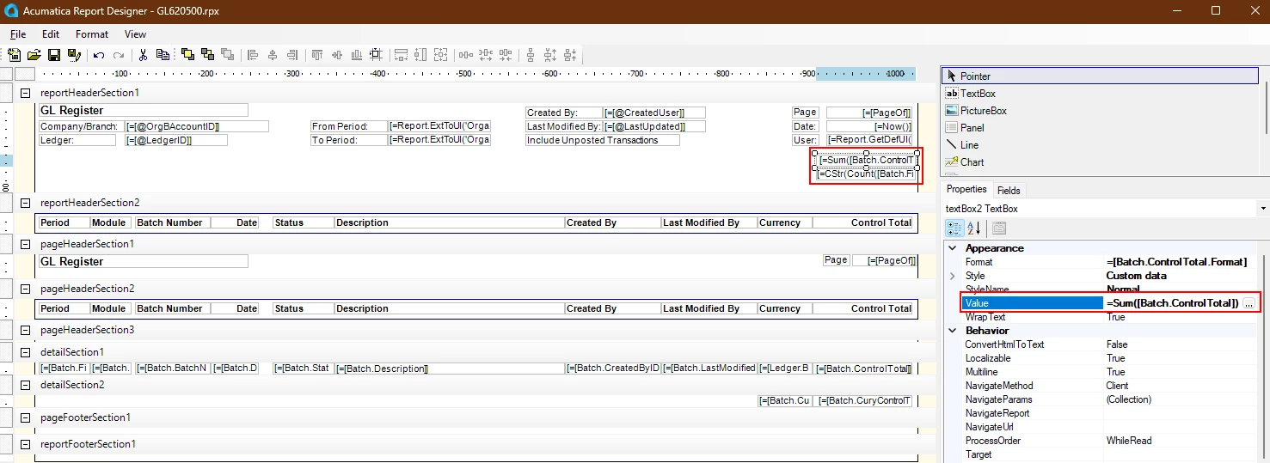Image resolution: width=1270 pixels, height=463 pixels.
Task: Switch properties to Categorized view icon
Action: (x=954, y=228)
